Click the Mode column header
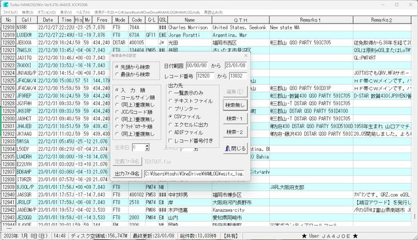This screenshot has width=418, height=240. coord(120,20)
